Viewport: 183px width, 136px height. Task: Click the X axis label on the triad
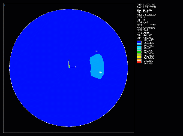(x=76, y=67)
